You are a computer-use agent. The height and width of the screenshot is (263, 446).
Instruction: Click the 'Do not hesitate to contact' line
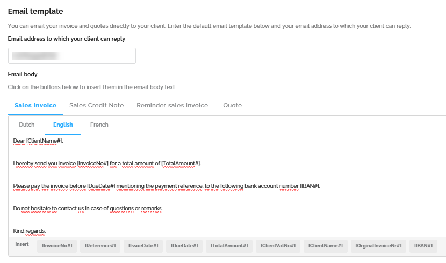click(88, 208)
